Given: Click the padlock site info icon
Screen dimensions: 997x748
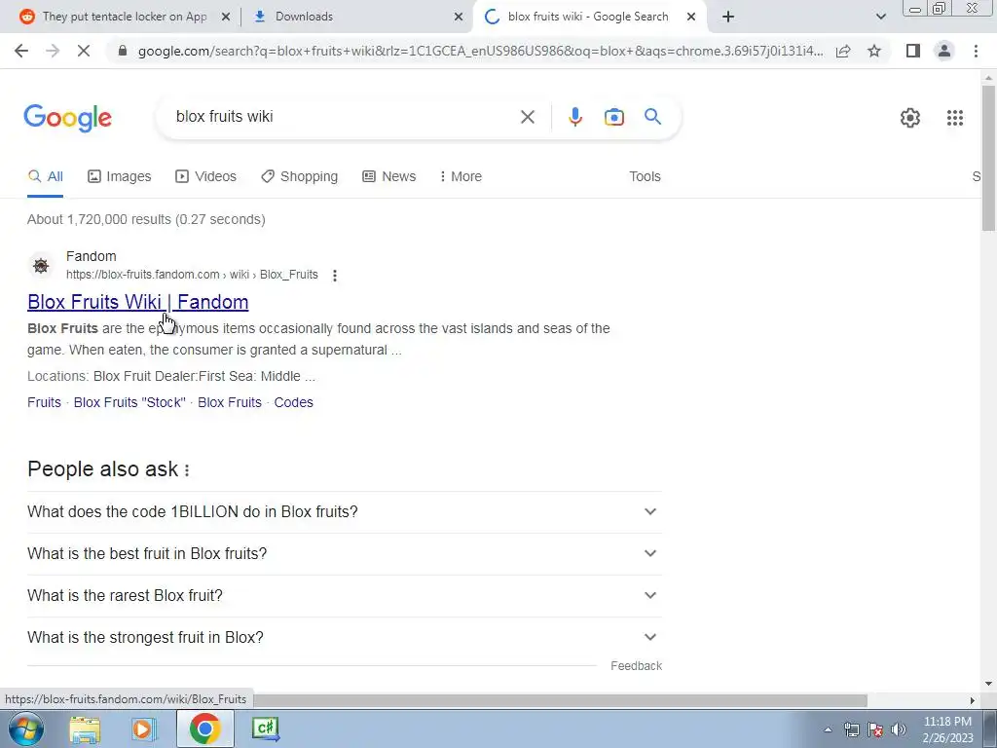Looking at the screenshot, I should click(x=124, y=51).
